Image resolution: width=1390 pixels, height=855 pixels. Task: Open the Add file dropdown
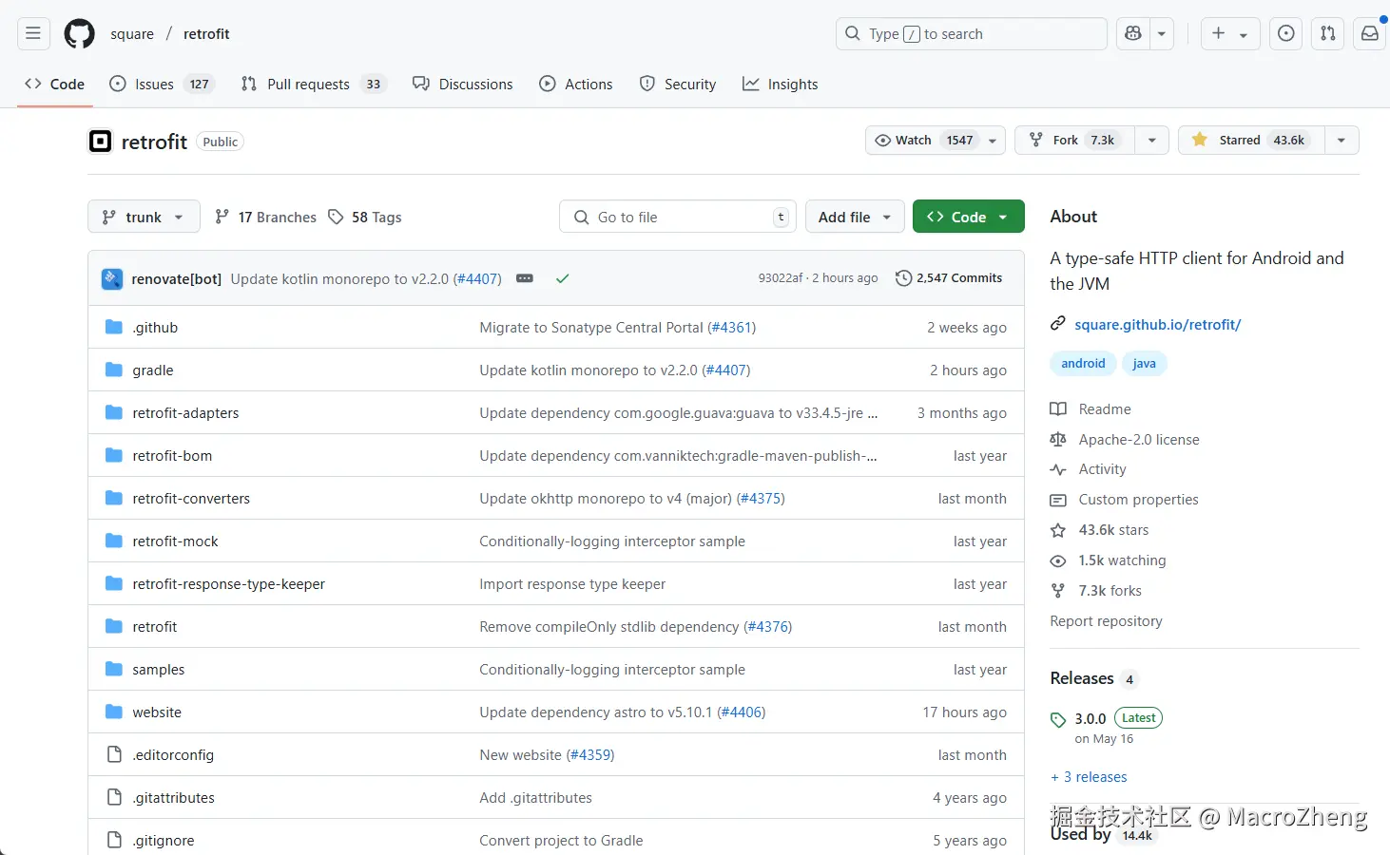tap(855, 217)
